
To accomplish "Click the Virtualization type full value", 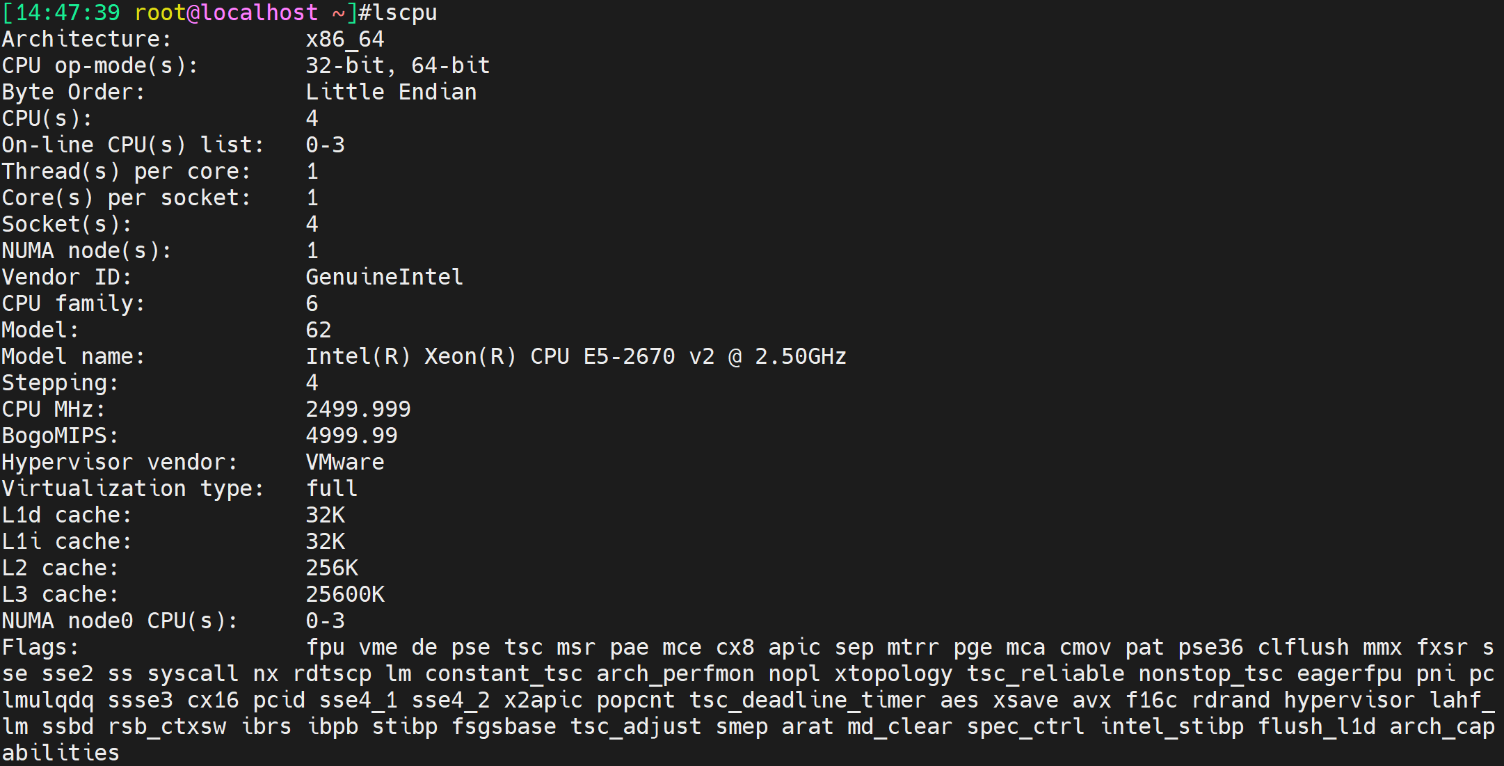I will point(332,489).
